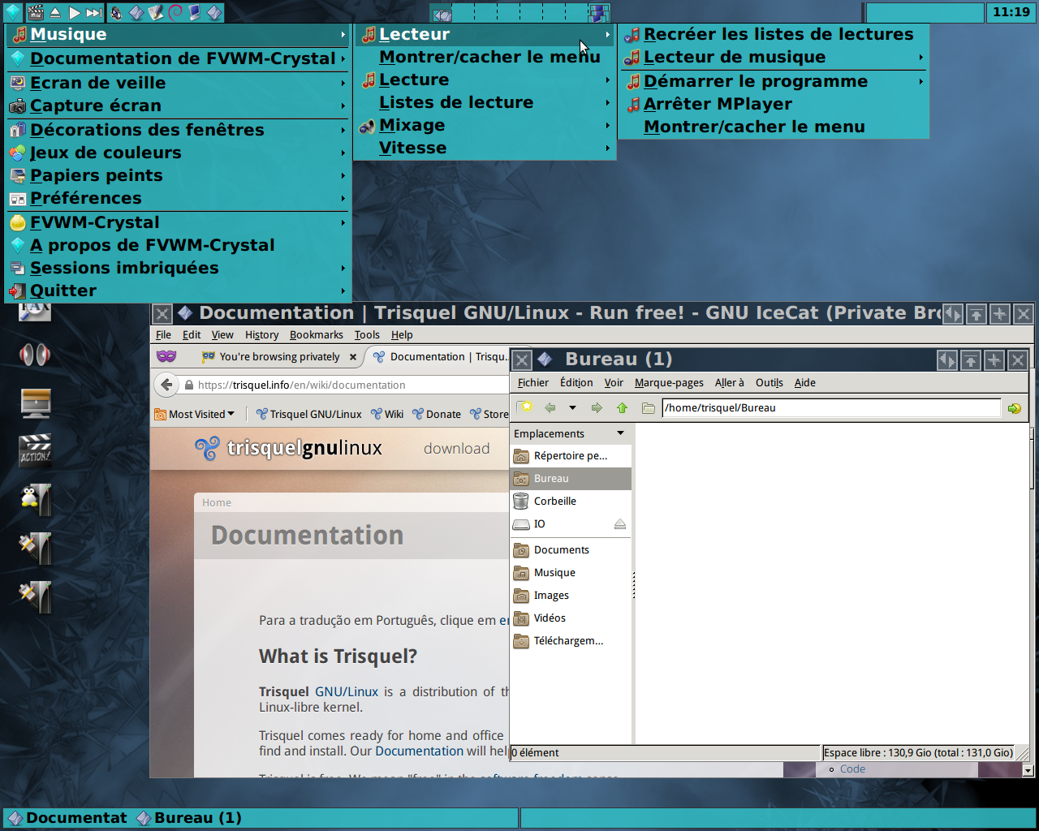Image resolution: width=1039 pixels, height=831 pixels.
Task: Open the ACTION clapperboard desktop icon
Action: pyautogui.click(x=35, y=450)
